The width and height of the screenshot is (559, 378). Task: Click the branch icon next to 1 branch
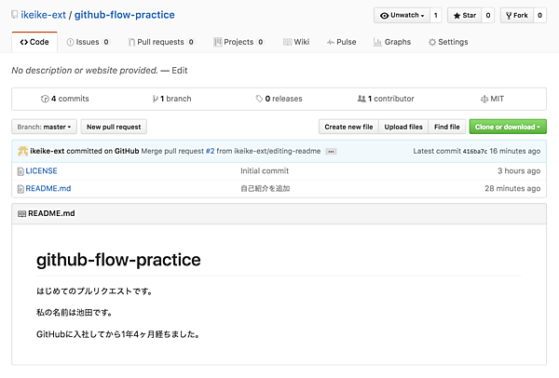click(x=156, y=99)
